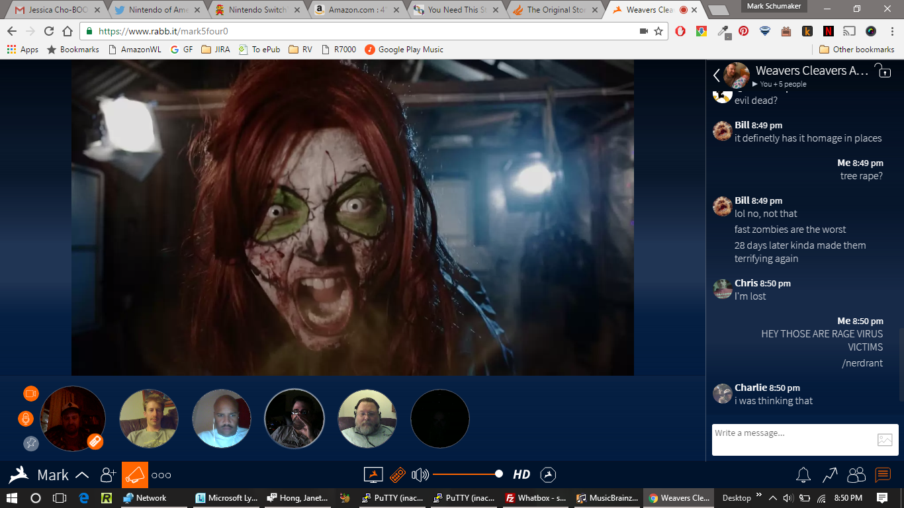Toggle your microphone with the orange mic icon

pos(26,419)
